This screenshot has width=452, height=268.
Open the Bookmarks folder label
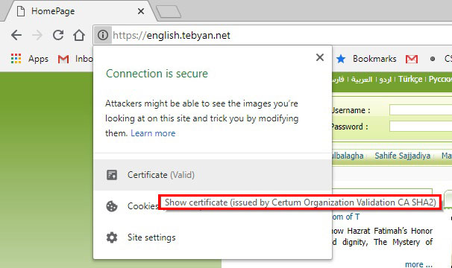[374, 59]
